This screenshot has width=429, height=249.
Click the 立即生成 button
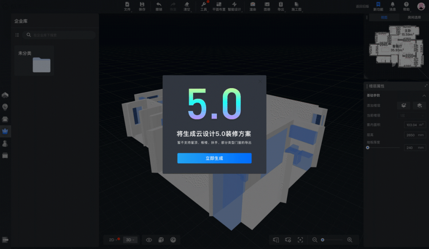pos(214,158)
